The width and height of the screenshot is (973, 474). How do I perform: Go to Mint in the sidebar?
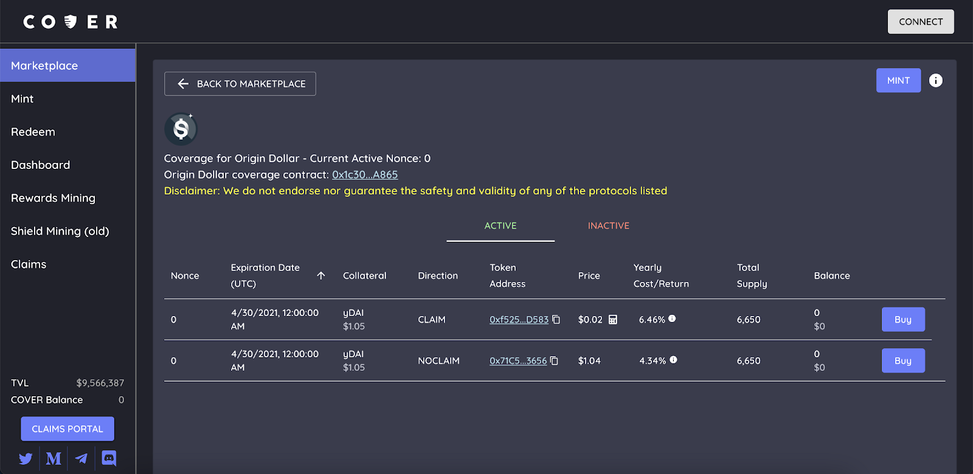(x=68, y=98)
